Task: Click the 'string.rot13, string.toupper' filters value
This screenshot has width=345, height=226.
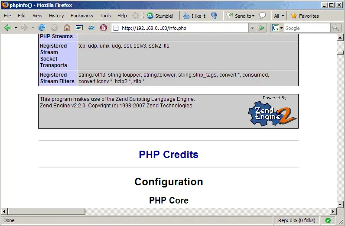Action: point(188,78)
